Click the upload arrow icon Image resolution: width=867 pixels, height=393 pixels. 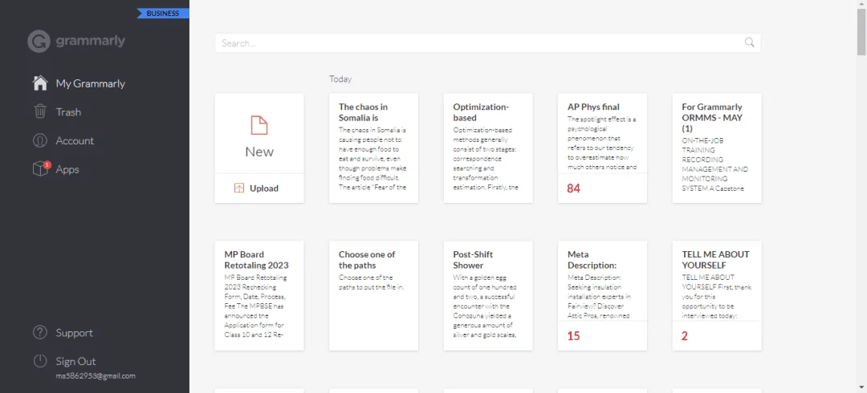239,188
